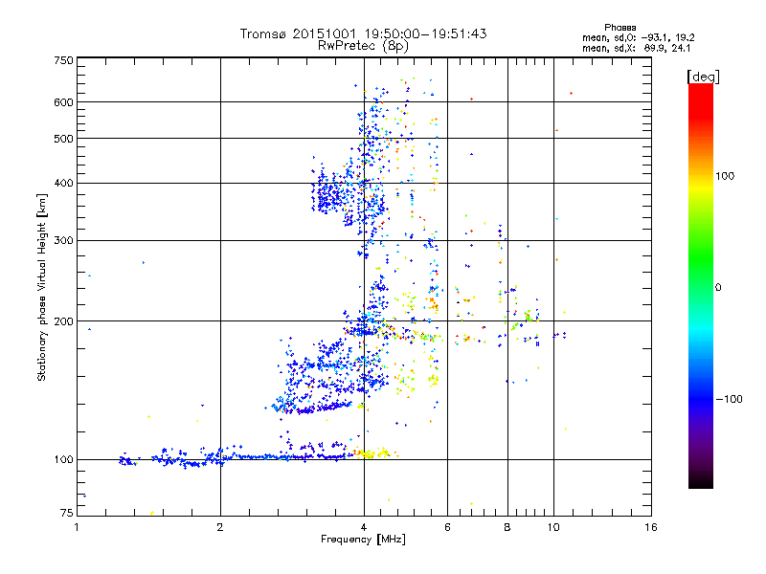Click the plot title "Tromsø 20151001 19:50:00-19:51:43"

363,33
